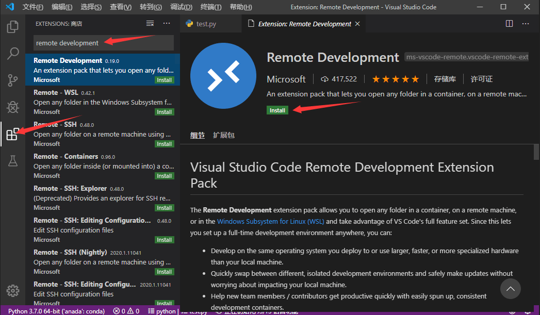Open the More Actions ellipsis in Extensions panel

click(x=166, y=23)
